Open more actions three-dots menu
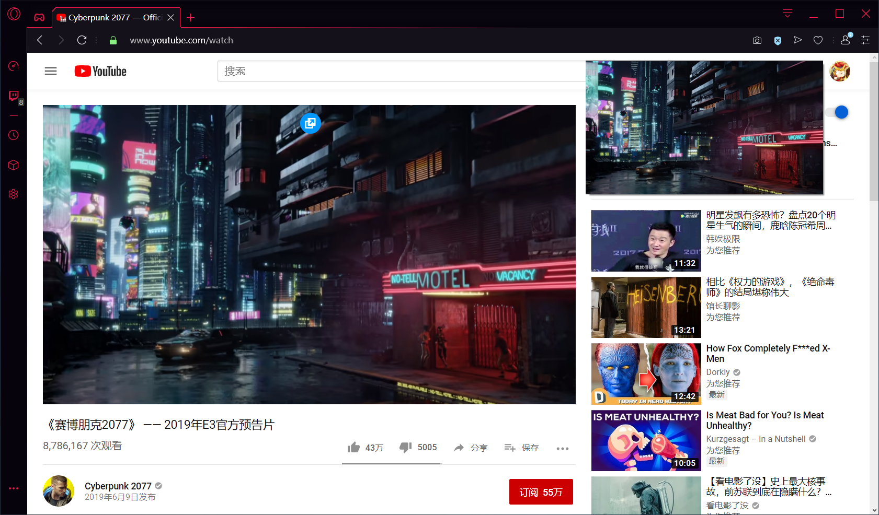Viewport: 879px width, 515px height. point(563,448)
